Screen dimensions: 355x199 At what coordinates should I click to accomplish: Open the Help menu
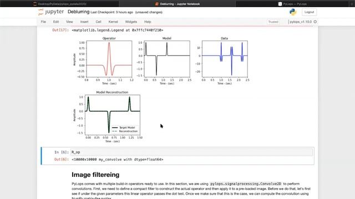coord(148,22)
